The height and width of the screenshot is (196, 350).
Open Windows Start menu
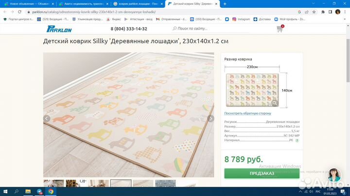click(x=5, y=192)
